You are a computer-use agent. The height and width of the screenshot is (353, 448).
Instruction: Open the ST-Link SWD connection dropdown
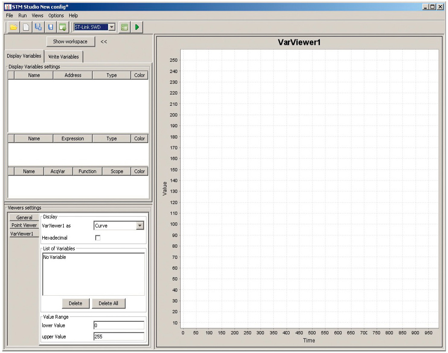click(112, 27)
